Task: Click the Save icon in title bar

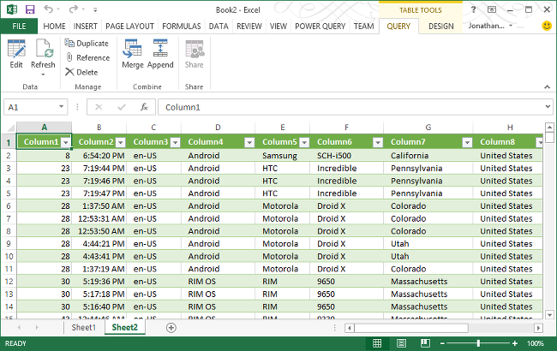Action: [31, 9]
